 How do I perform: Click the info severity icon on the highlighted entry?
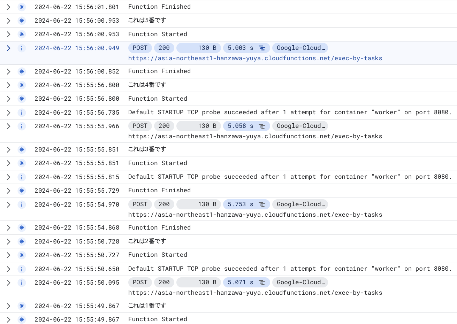point(22,48)
